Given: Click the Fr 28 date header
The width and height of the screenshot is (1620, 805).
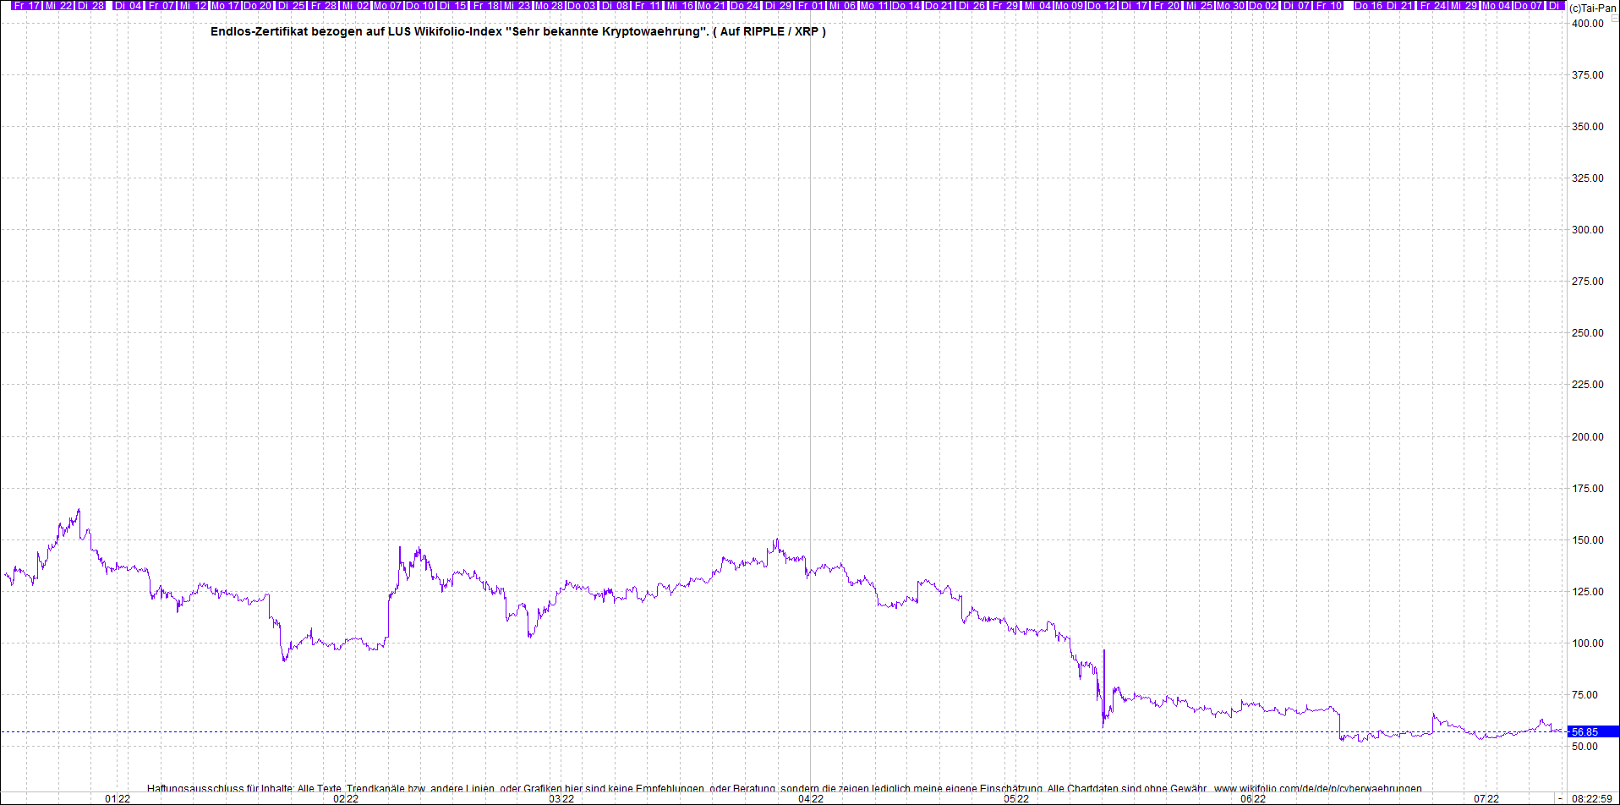Looking at the screenshot, I should coord(323,5).
